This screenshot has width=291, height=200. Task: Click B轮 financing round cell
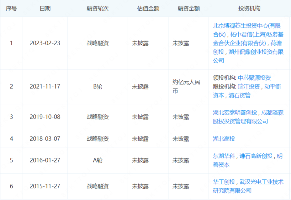(x=98, y=86)
